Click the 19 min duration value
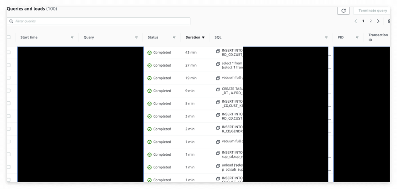397x189 pixels. tap(191, 78)
